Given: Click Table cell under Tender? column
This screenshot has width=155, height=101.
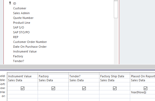Looking at the screenshot, I should click(x=84, y=80).
